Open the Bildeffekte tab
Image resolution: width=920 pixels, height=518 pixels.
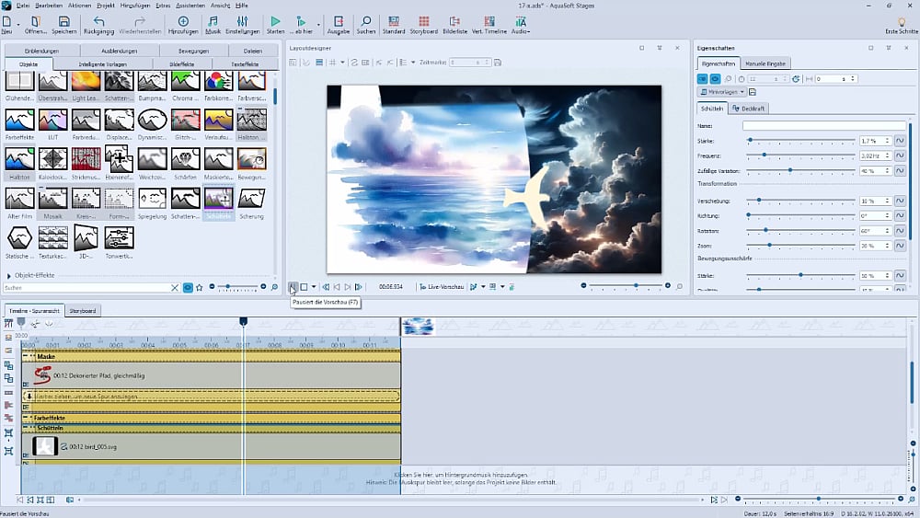coord(182,63)
